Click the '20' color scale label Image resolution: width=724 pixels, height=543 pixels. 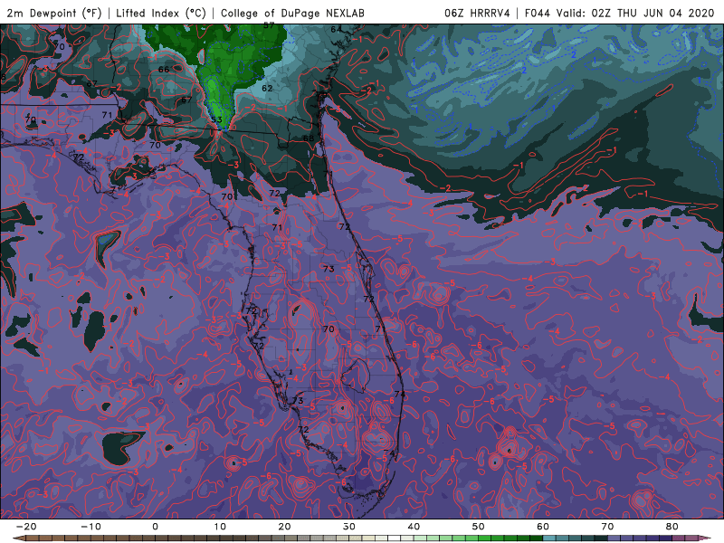pyautogui.click(x=284, y=527)
